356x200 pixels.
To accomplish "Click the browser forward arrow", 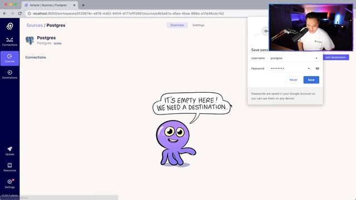I will [12, 13].
